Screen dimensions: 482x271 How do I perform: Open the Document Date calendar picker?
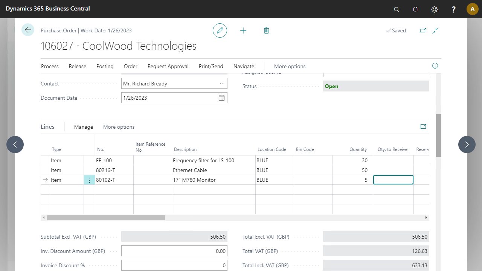point(221,98)
